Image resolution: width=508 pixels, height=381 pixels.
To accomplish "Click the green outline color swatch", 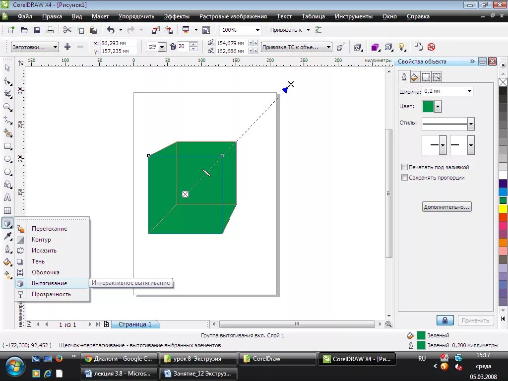I will (x=428, y=107).
